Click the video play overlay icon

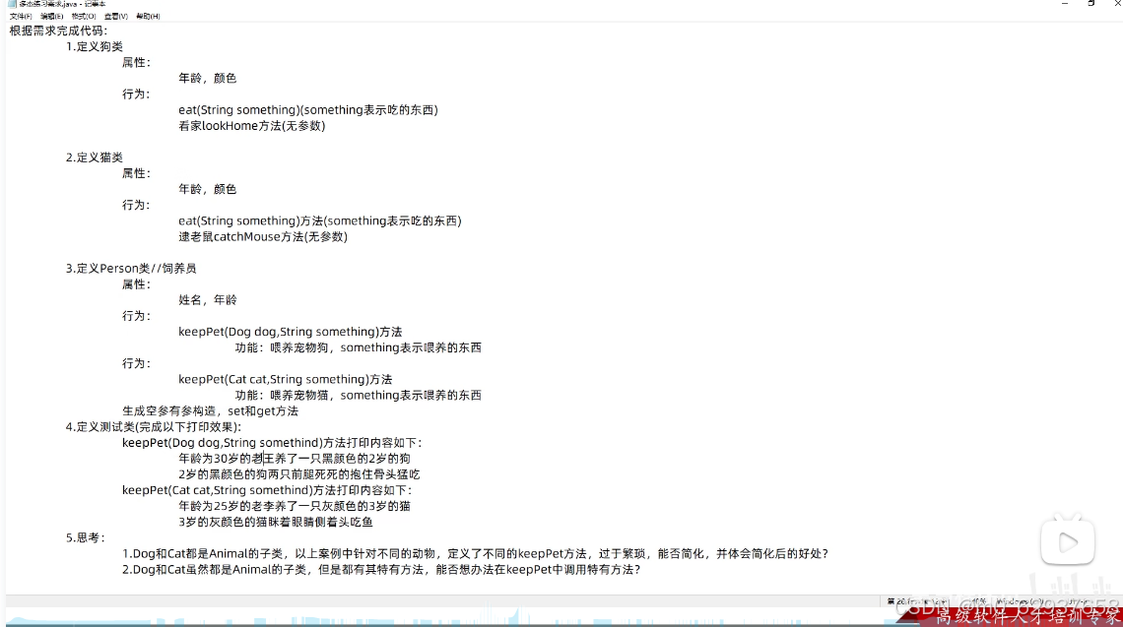pyautogui.click(x=1067, y=541)
